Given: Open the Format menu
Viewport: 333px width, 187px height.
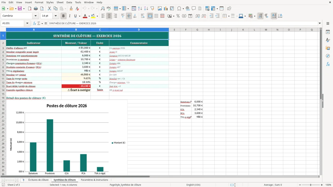Looking at the screenshot, I should point(39,2).
